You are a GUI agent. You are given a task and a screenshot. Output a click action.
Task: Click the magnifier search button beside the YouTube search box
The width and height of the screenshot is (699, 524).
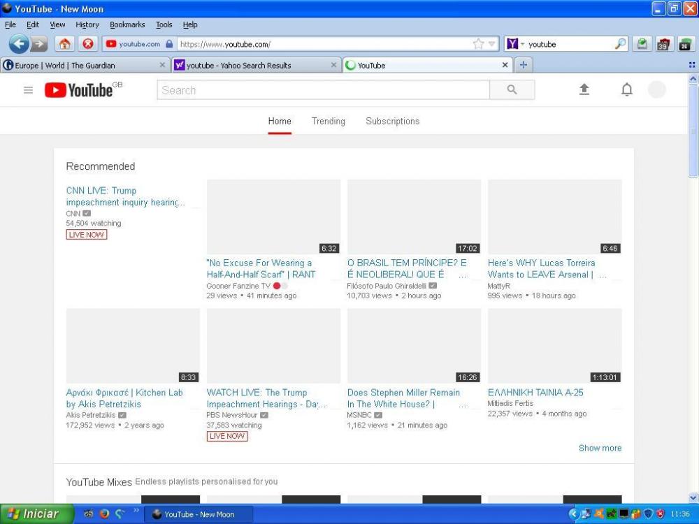click(x=512, y=90)
